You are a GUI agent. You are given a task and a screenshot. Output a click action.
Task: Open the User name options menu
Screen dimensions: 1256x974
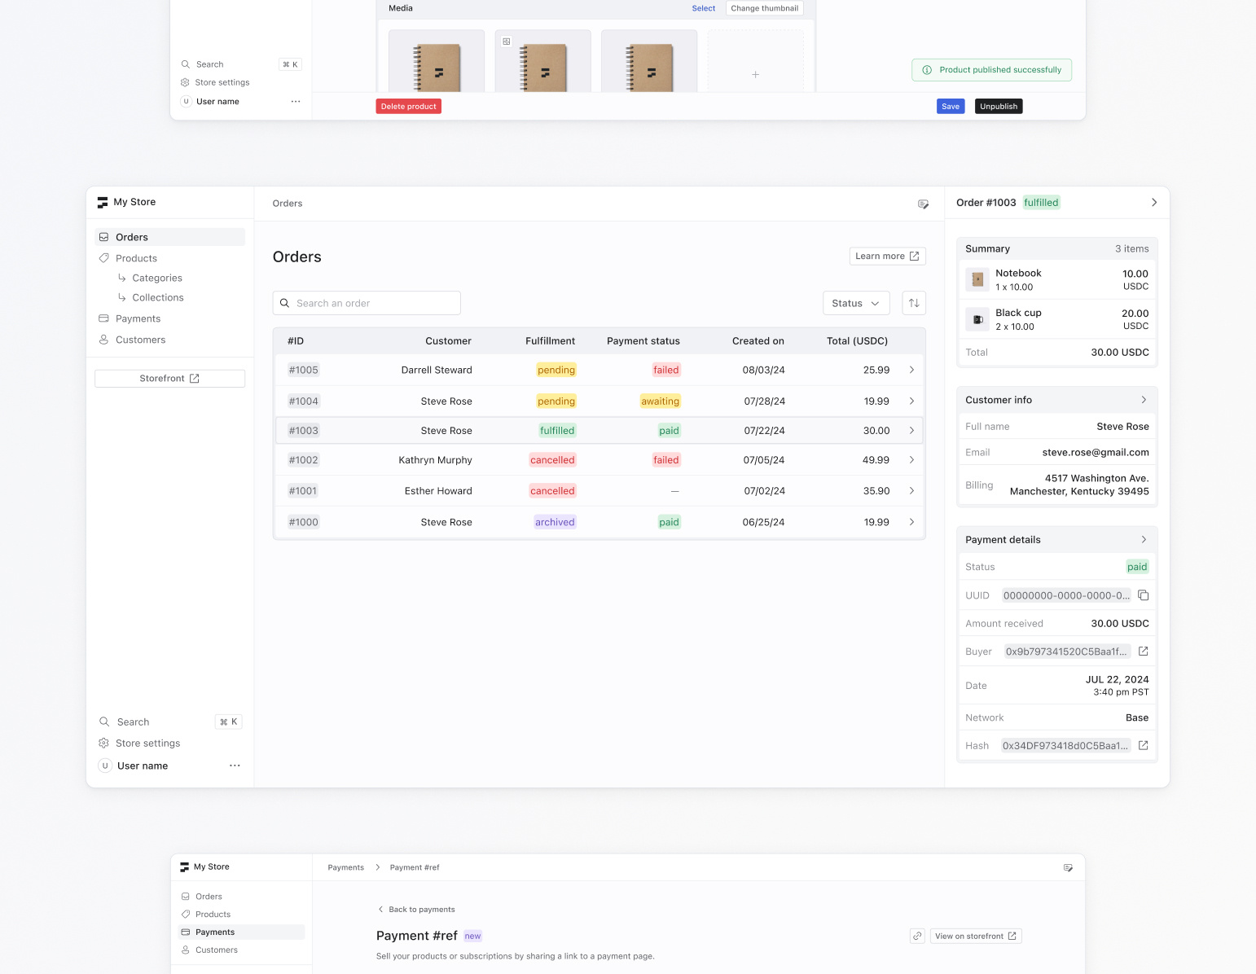(x=235, y=766)
